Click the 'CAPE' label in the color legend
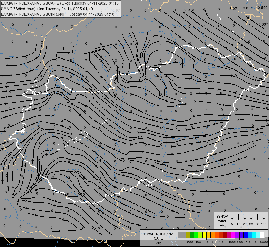The width and height of the screenshot is (269, 247). tap(158, 238)
